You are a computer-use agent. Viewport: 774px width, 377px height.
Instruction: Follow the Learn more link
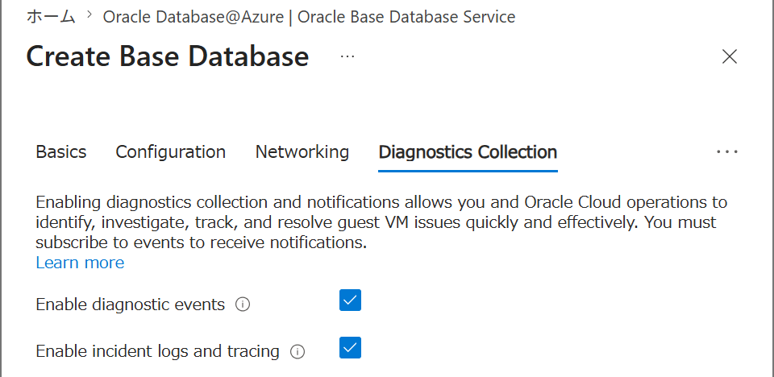tap(80, 263)
